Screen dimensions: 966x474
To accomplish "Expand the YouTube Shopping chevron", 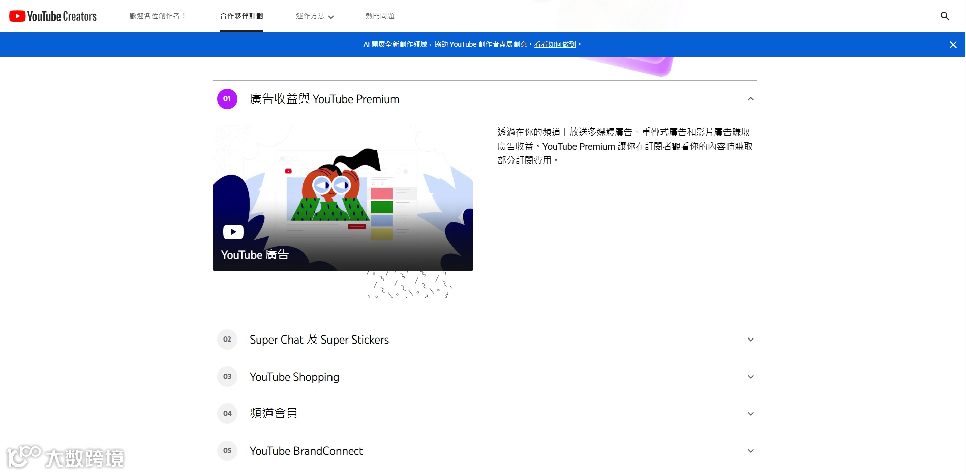I will [751, 377].
